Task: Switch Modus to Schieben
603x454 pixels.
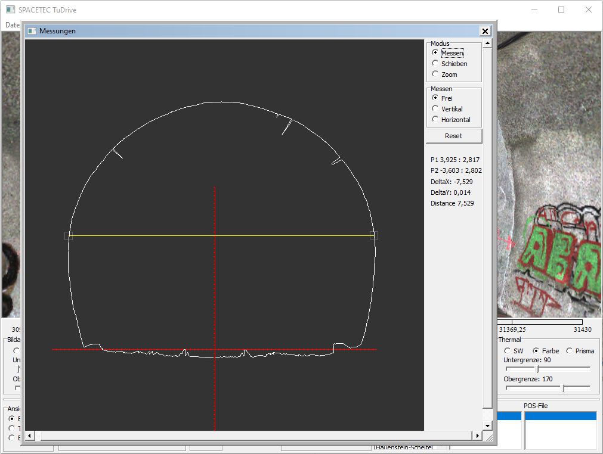Action: [435, 64]
